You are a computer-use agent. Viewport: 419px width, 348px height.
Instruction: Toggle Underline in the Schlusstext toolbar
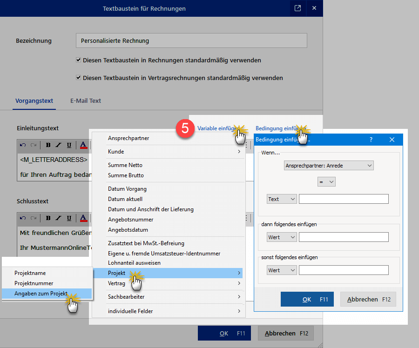[69, 218]
